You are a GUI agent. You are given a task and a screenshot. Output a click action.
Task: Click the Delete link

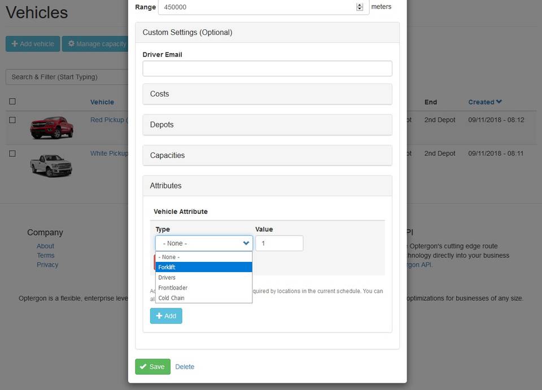click(185, 367)
